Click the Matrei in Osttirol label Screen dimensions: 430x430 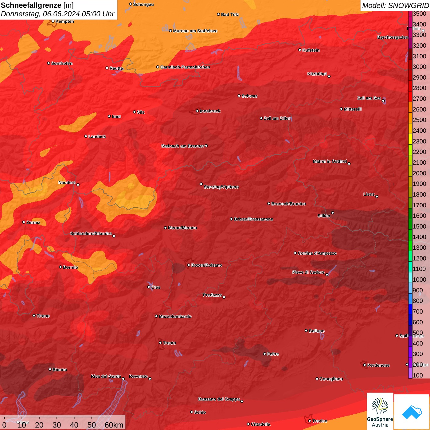tap(330, 161)
